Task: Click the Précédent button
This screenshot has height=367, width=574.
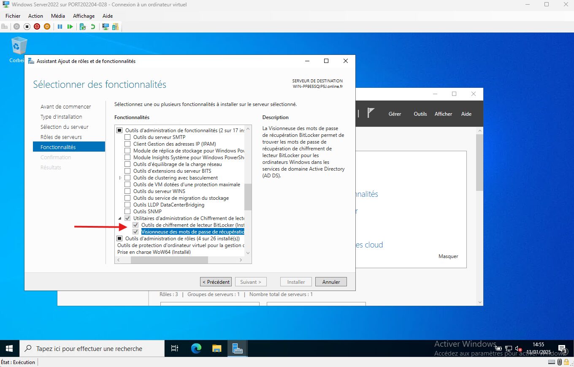Action: 216,282
